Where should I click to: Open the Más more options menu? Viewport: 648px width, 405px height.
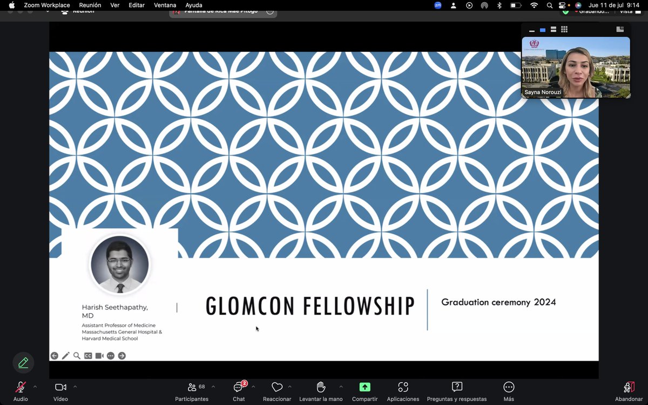(509, 391)
